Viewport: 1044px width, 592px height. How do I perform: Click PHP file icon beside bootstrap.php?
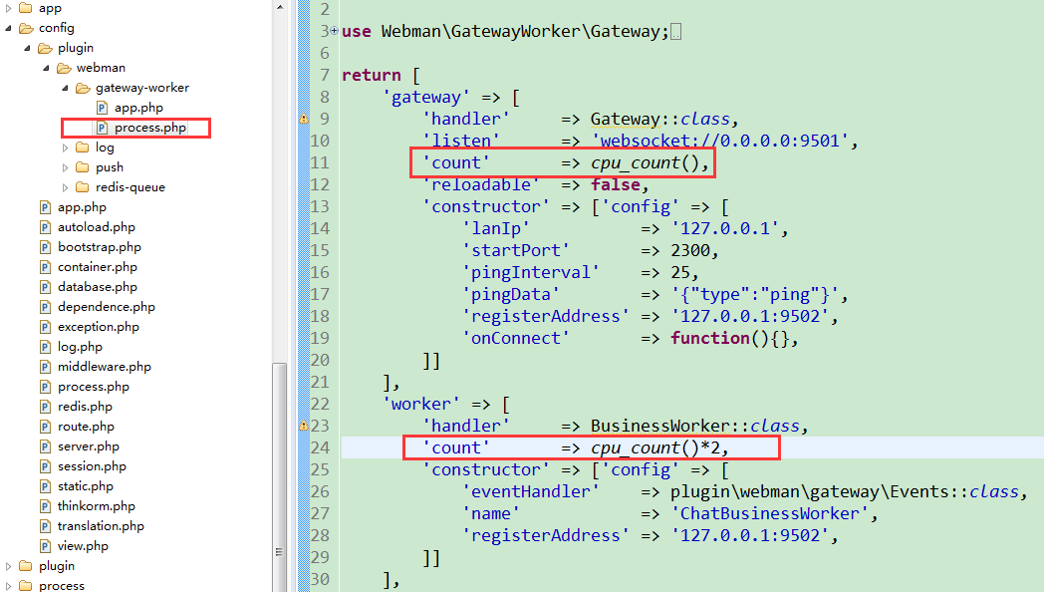(45, 248)
